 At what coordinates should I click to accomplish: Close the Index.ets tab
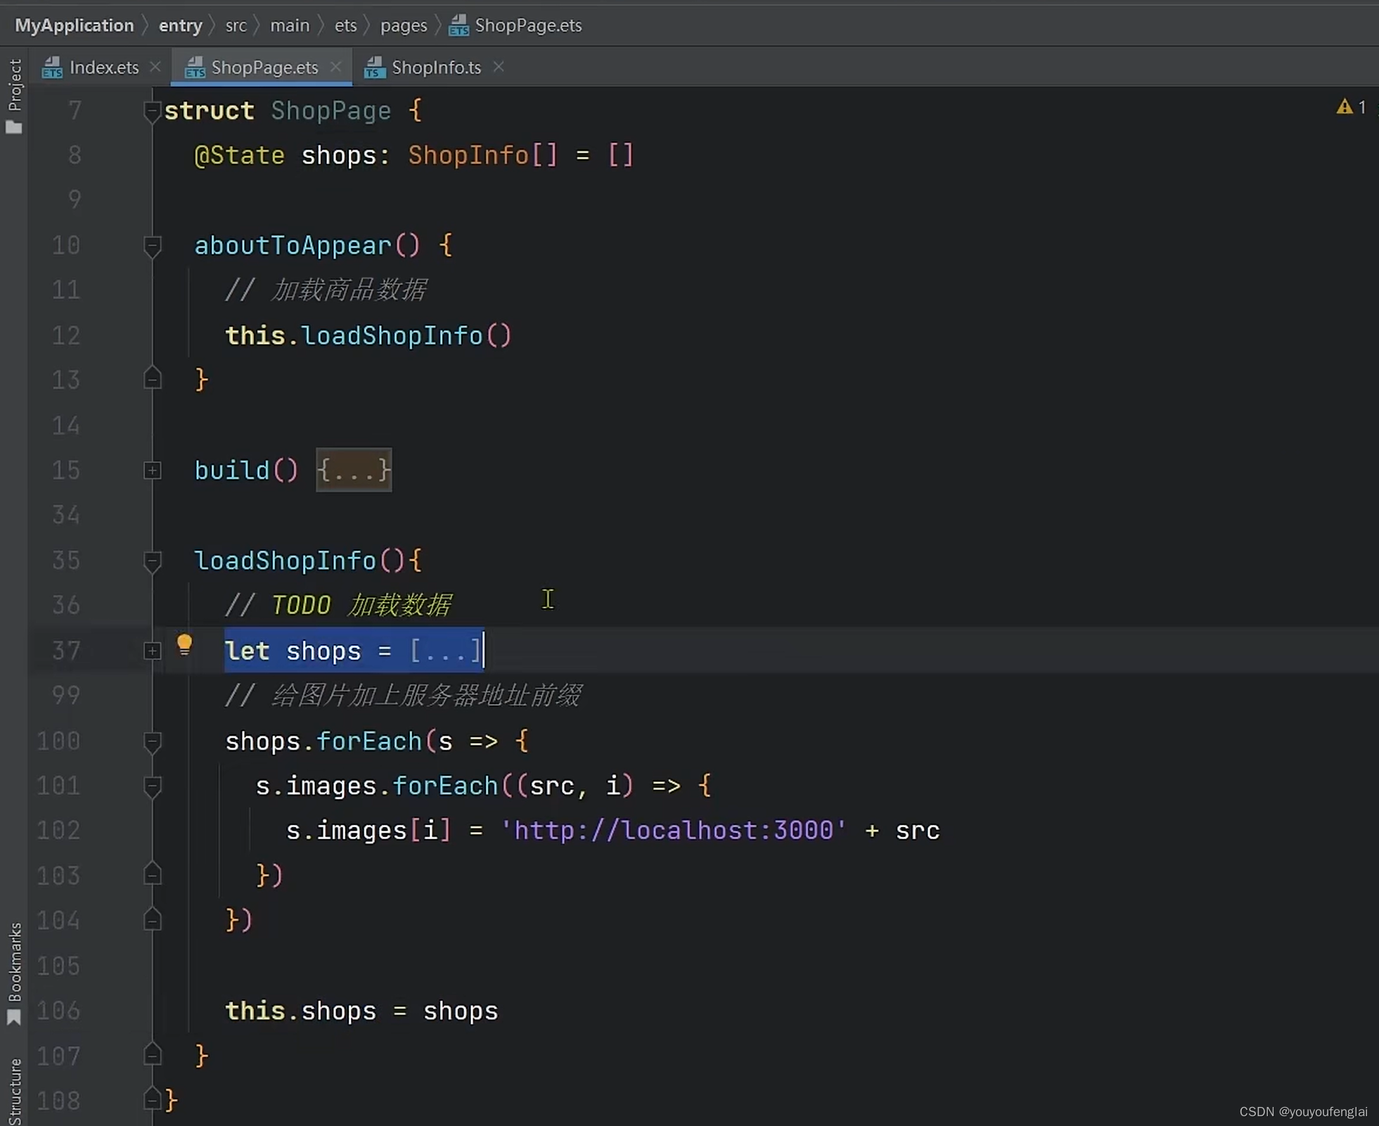[x=155, y=67]
